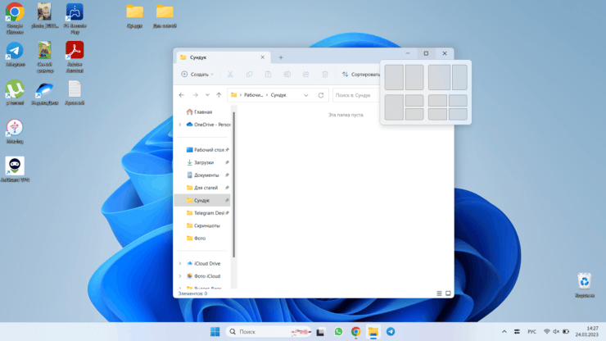
Task: Click the Back navigation arrow
Action: pos(183,95)
